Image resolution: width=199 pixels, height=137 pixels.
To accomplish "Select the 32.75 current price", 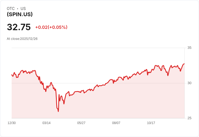I will point(19,27).
